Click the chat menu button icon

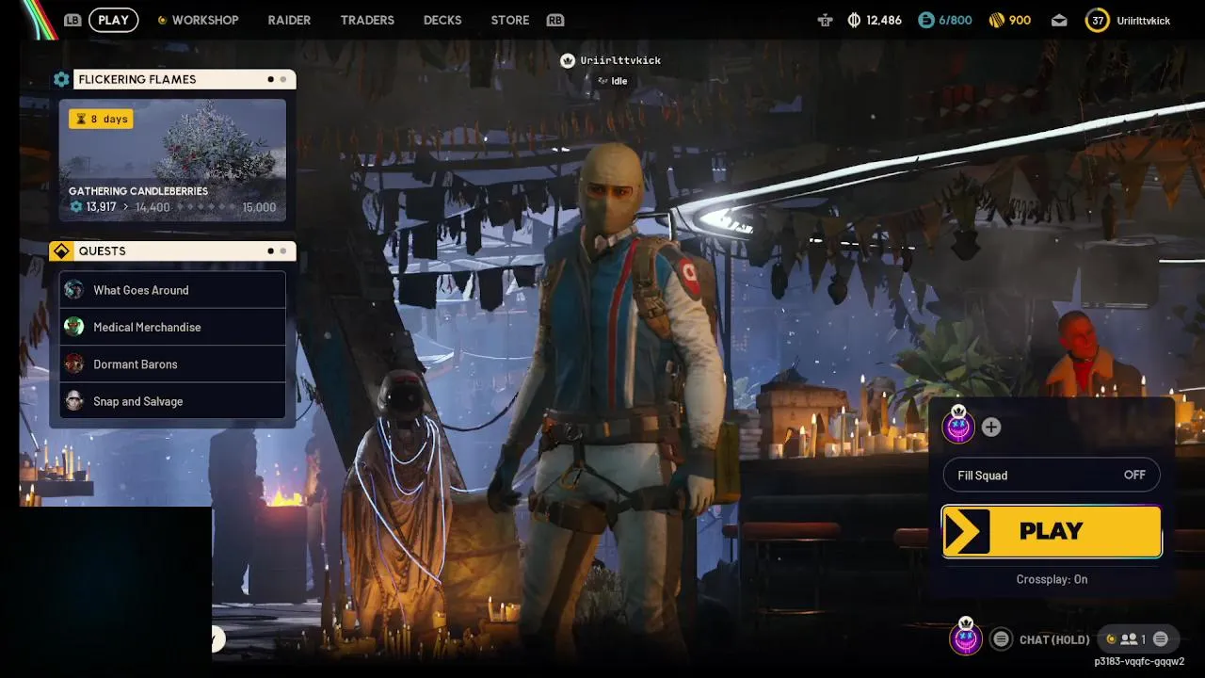pyautogui.click(x=1002, y=639)
